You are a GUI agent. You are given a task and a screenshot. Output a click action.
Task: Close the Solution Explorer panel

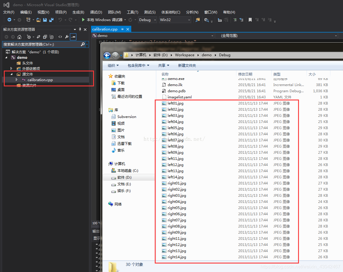click(85, 30)
